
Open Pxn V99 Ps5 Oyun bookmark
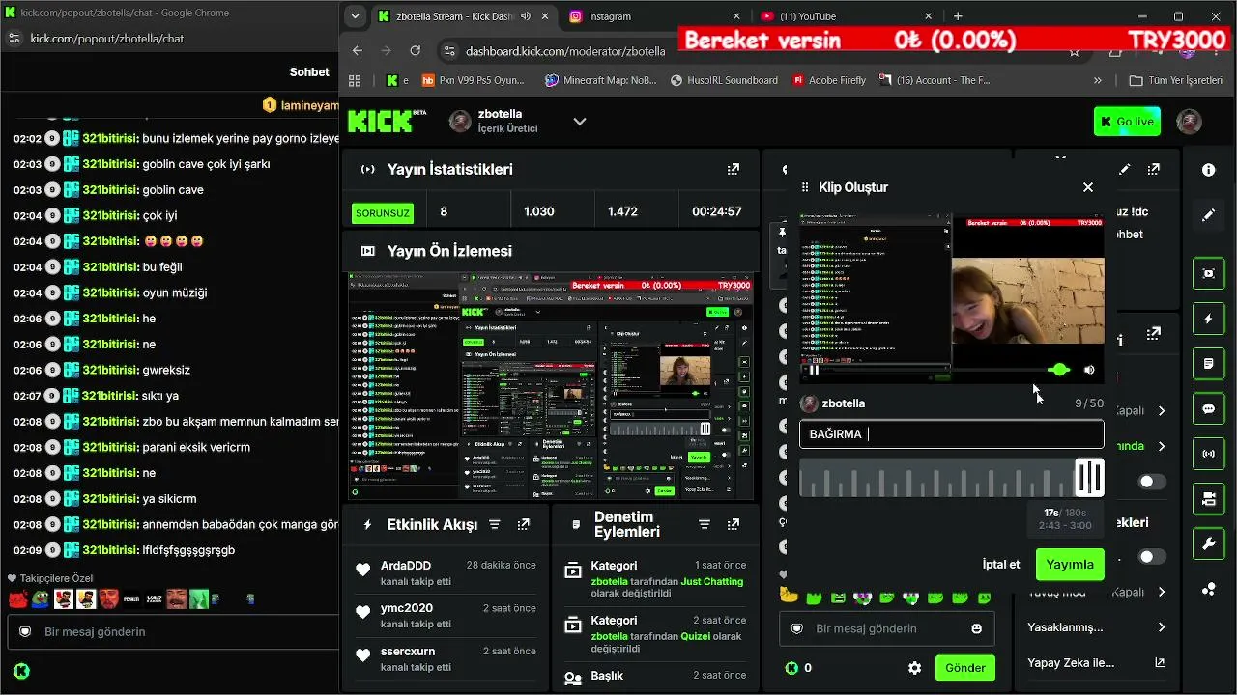pos(473,80)
